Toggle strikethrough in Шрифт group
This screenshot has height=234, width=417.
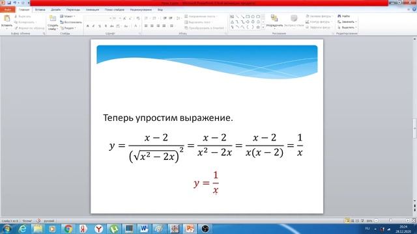(x=111, y=26)
